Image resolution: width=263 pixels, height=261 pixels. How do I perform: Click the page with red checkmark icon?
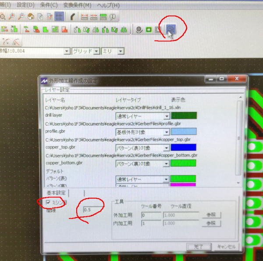[50, 17]
